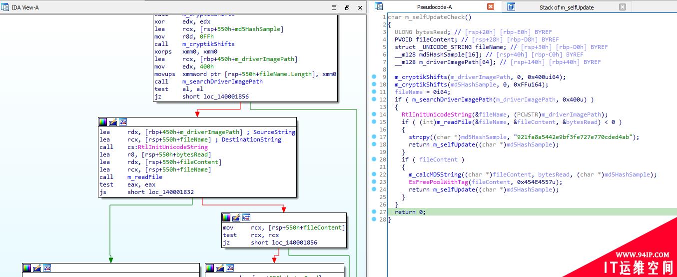Click the Pseudocode-A tab icon
The width and height of the screenshot is (677, 277).
pyautogui.click(x=379, y=6)
